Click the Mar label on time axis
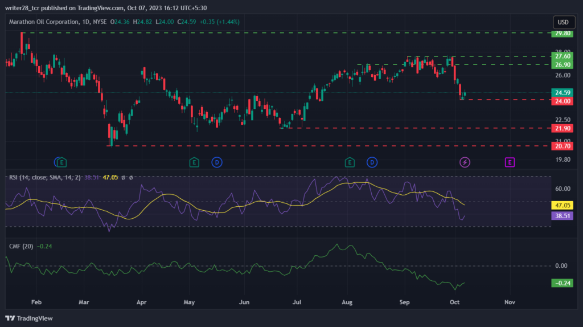 click(84, 302)
